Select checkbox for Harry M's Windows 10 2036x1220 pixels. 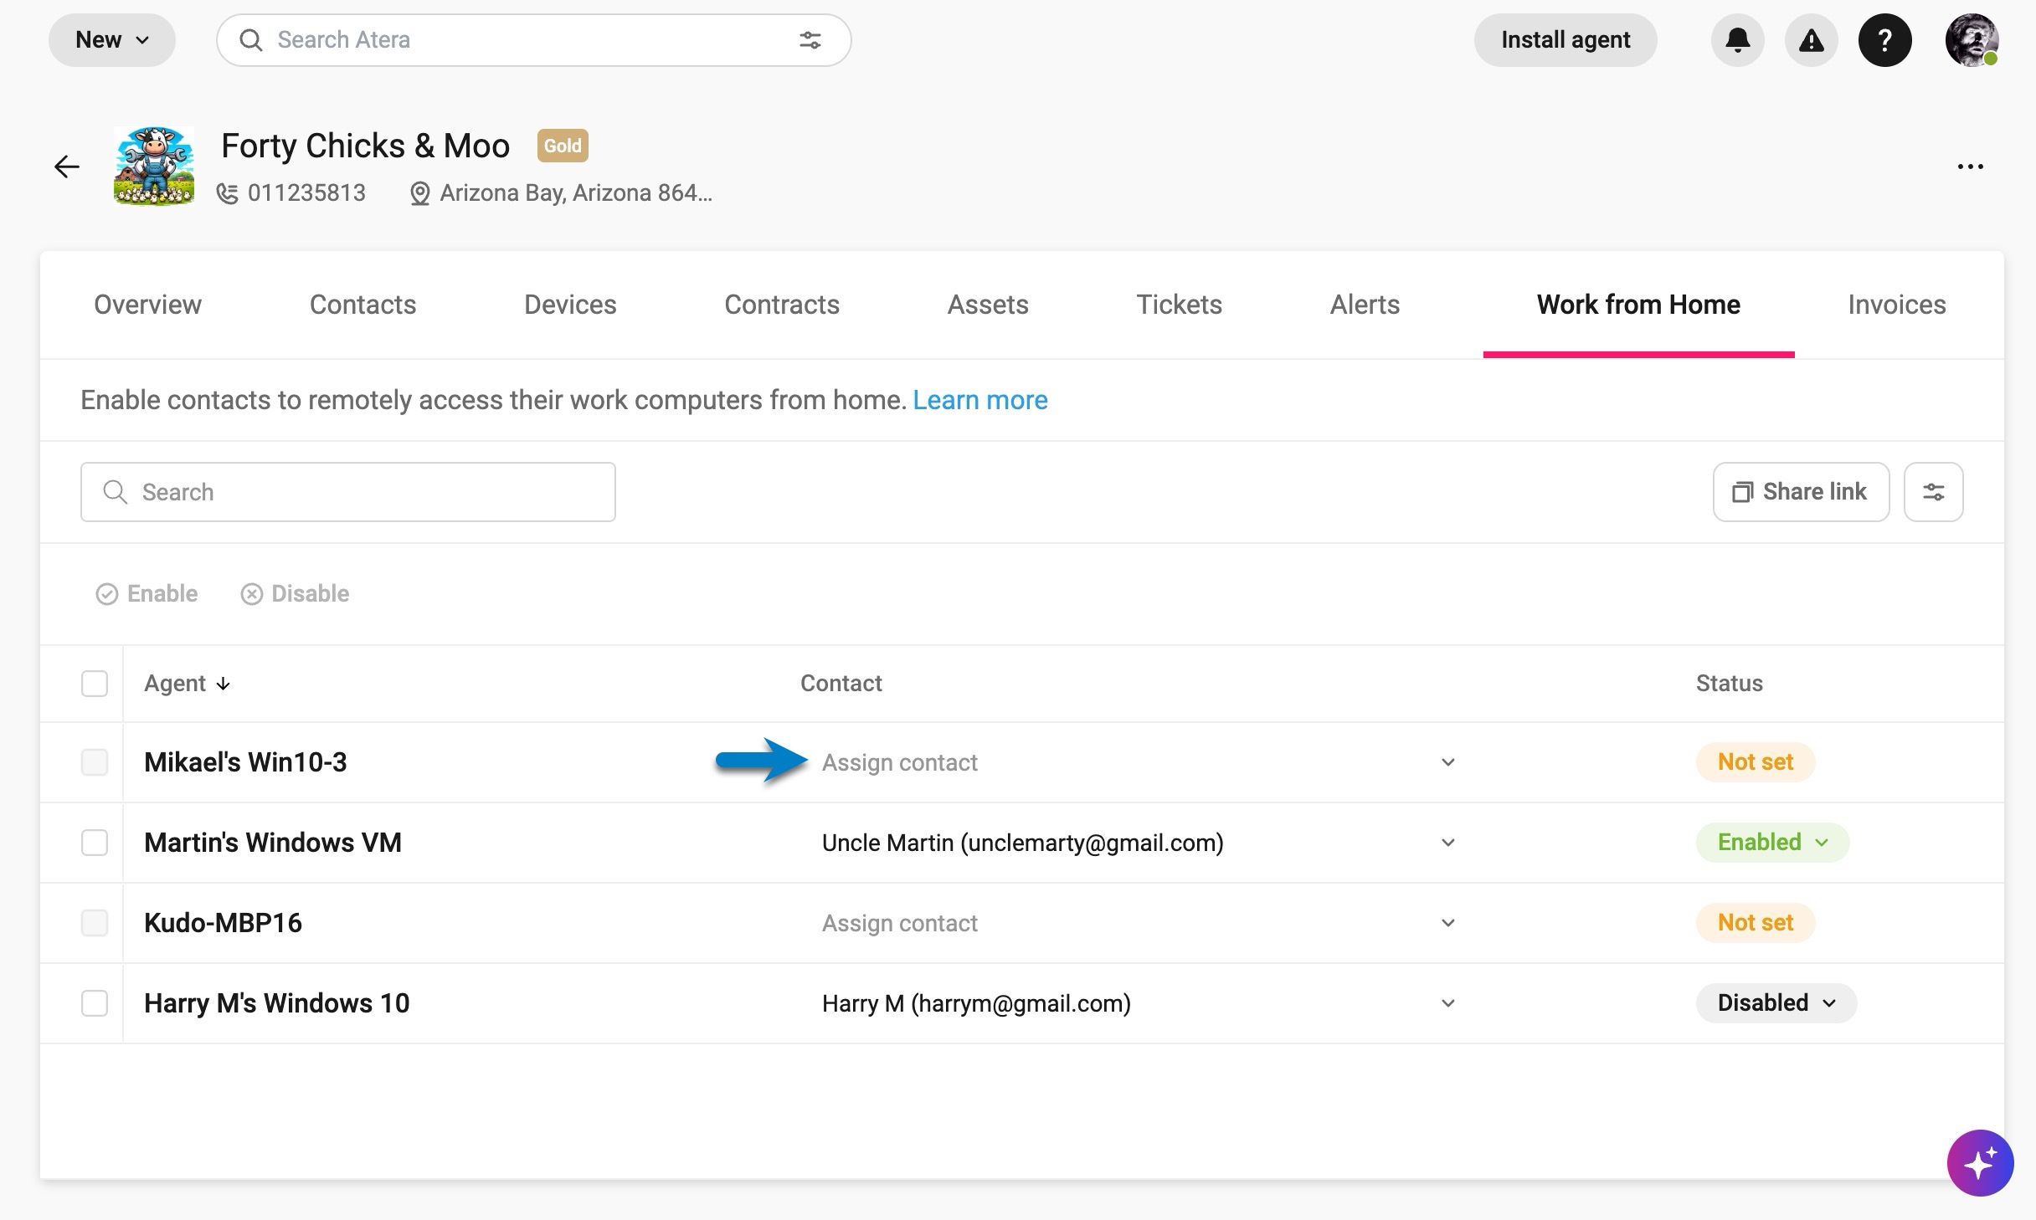(95, 1003)
